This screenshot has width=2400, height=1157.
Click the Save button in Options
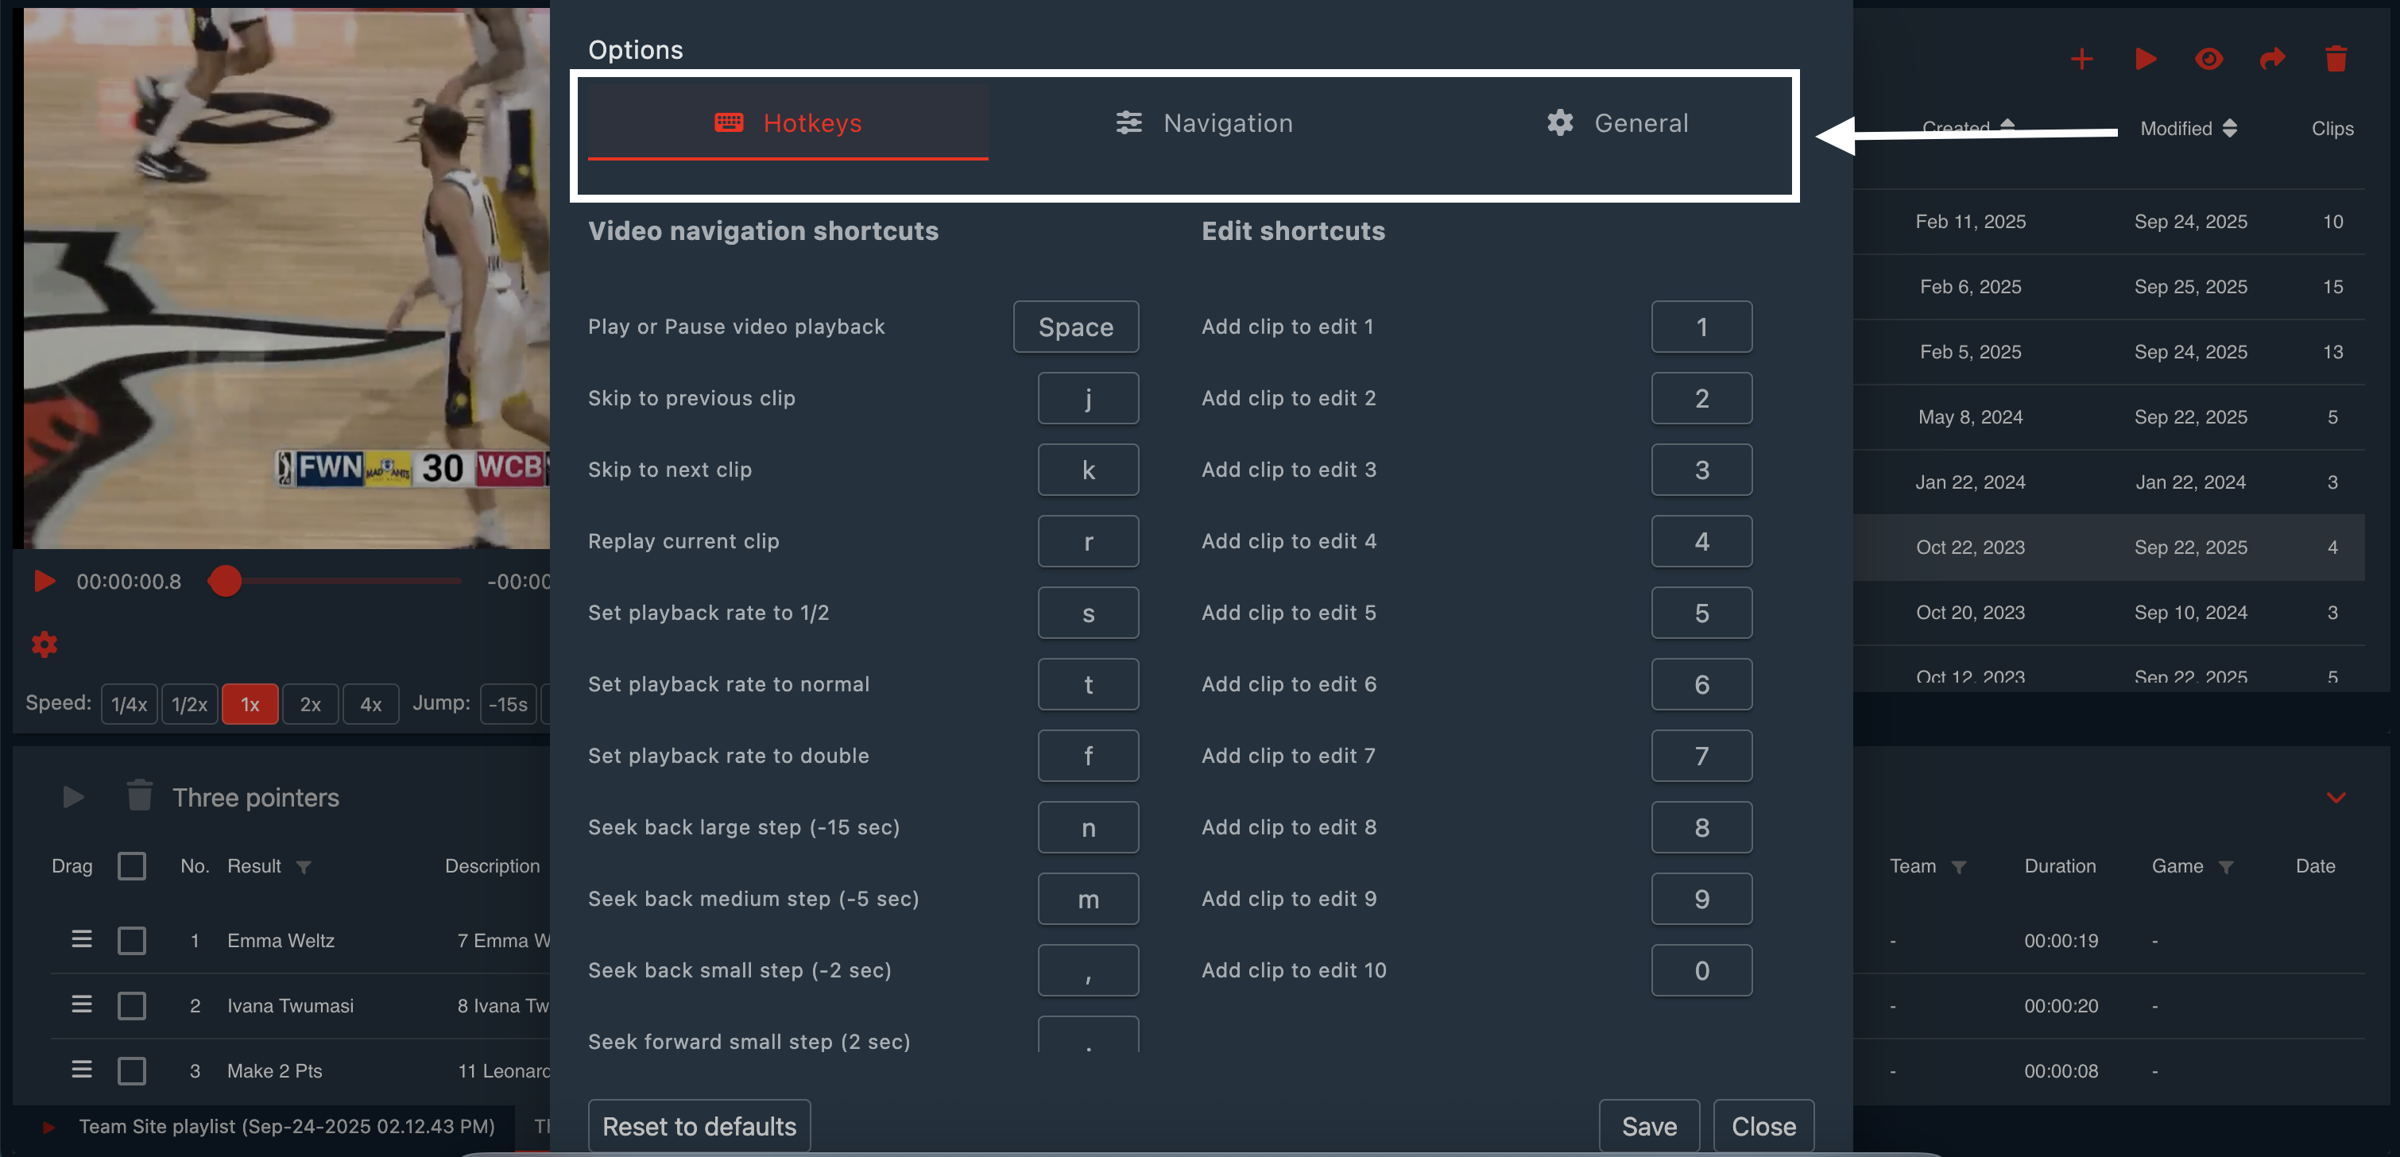(1648, 1126)
